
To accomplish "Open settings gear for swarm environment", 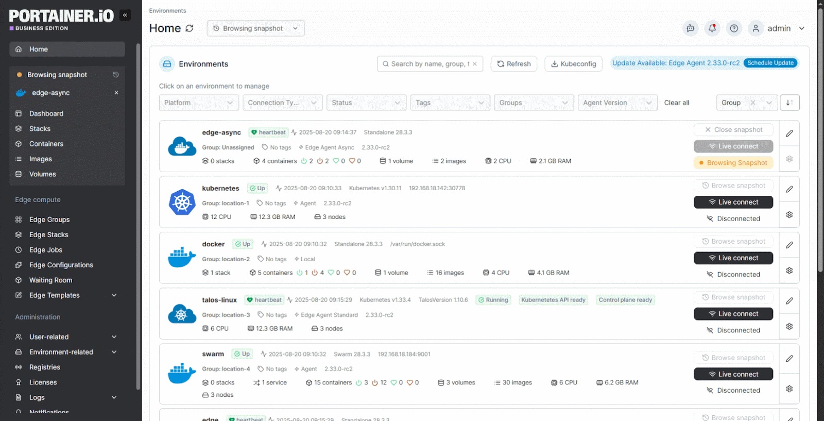I will pyautogui.click(x=789, y=389).
